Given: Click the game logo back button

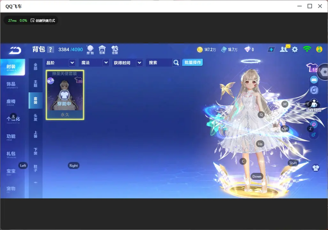Looking at the screenshot, I should pos(15,50).
